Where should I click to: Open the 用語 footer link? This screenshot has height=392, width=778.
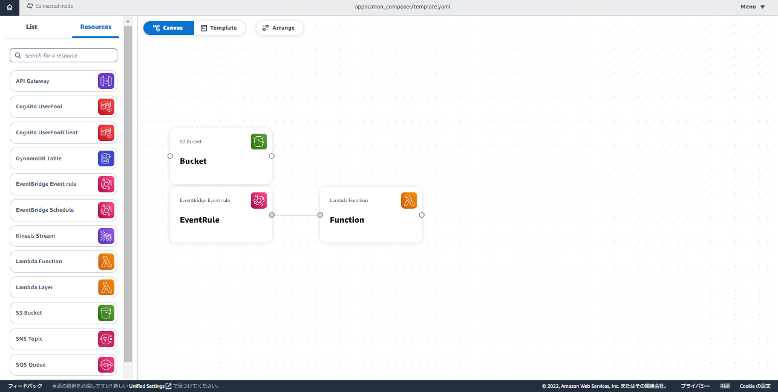[725, 386]
